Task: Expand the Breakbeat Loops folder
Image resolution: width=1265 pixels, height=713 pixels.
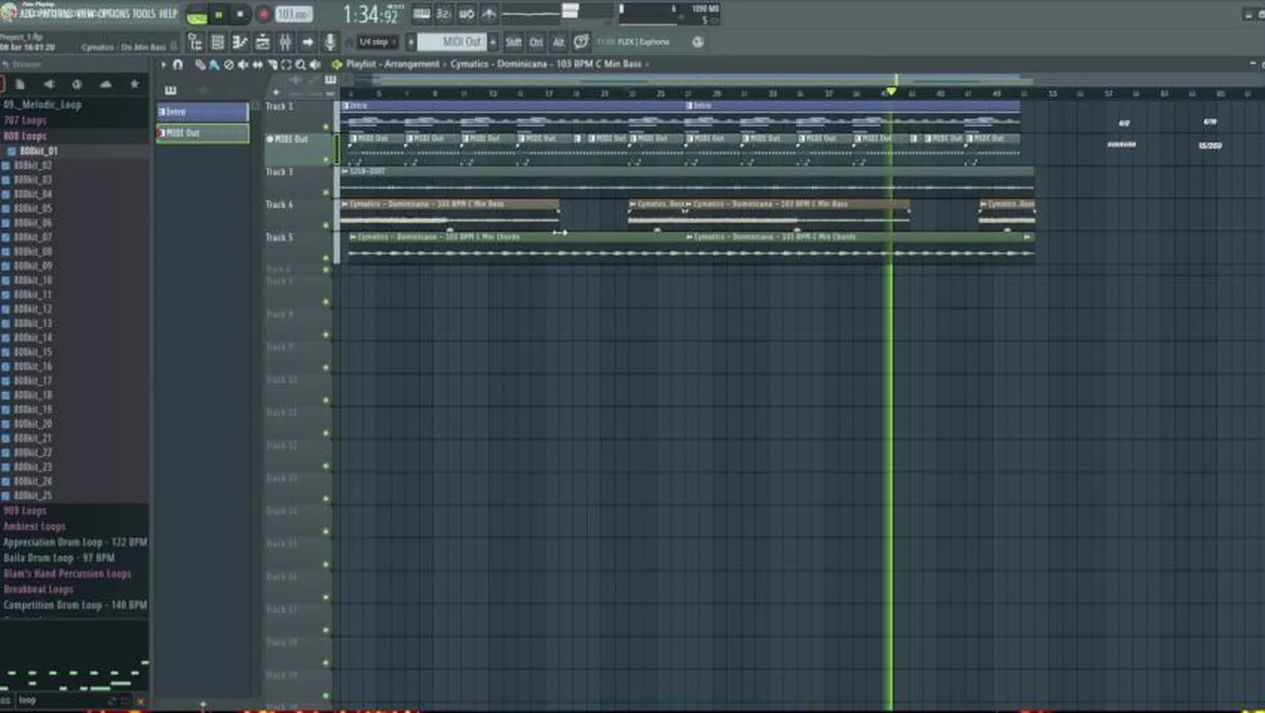Action: click(39, 589)
